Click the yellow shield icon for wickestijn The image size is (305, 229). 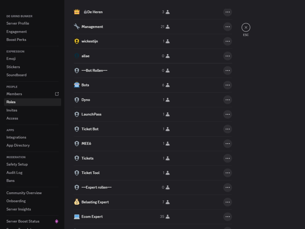(x=77, y=41)
